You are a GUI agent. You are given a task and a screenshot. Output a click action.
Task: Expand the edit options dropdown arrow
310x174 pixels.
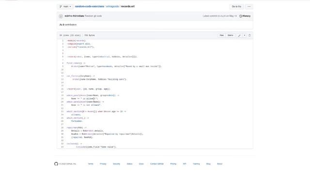tap(245, 35)
